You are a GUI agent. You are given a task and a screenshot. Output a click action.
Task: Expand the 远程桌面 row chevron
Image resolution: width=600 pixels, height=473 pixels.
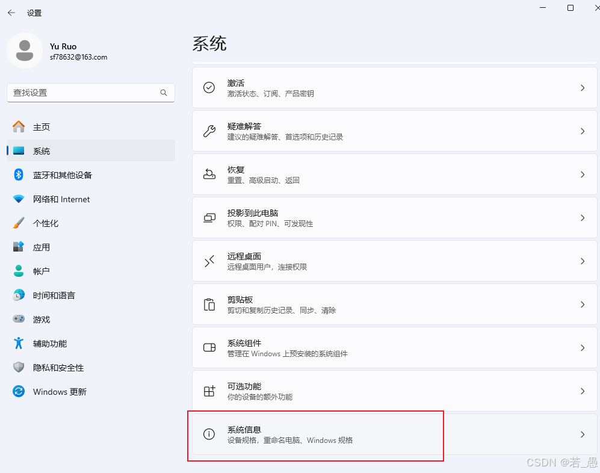tap(583, 261)
